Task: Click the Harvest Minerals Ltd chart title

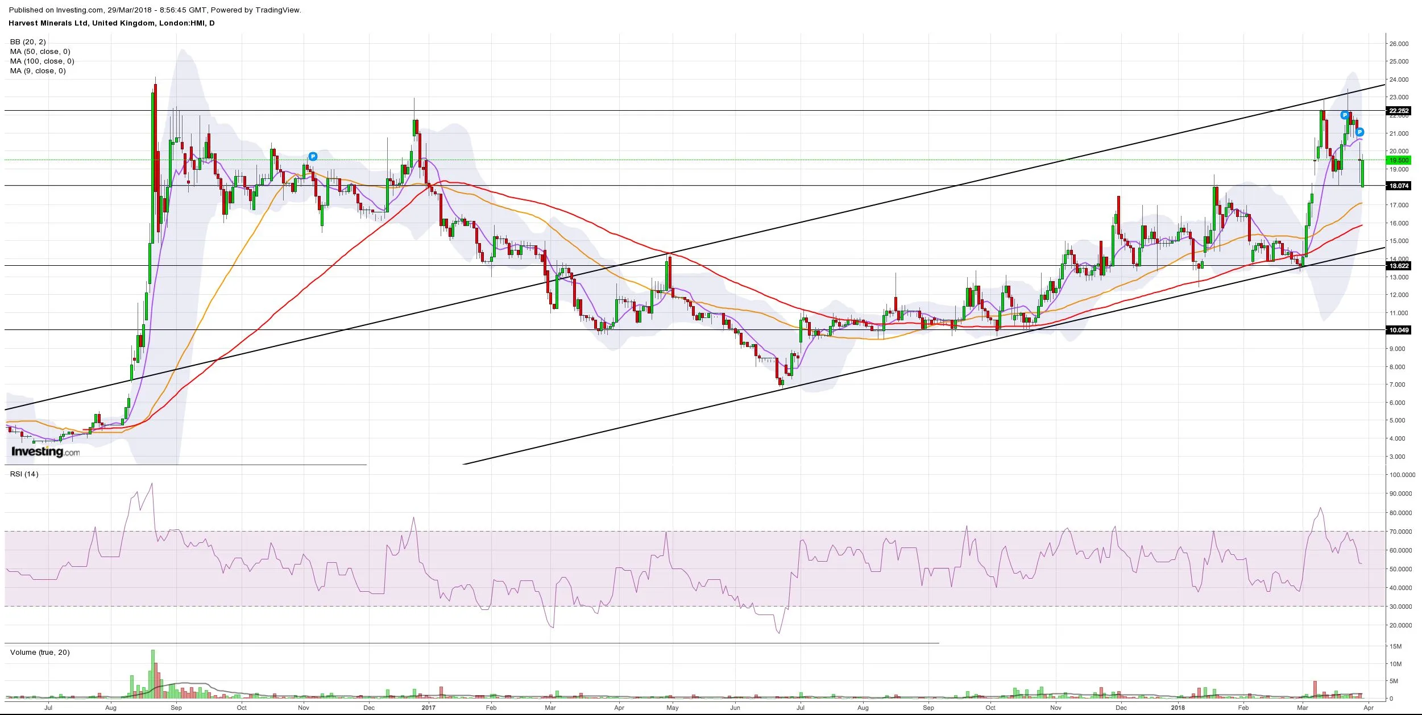Action: click(111, 23)
